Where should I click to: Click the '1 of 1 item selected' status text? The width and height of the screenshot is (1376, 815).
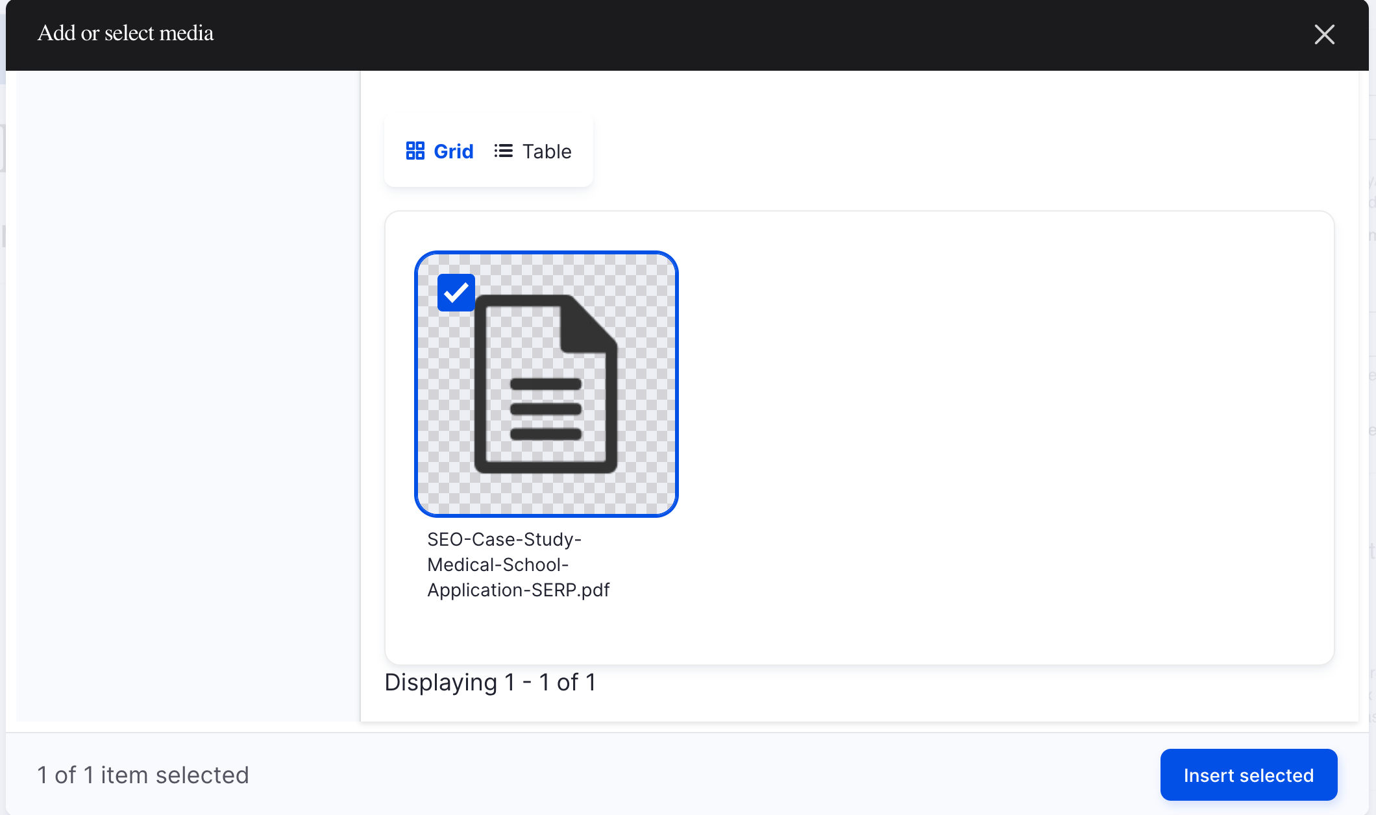tap(143, 775)
